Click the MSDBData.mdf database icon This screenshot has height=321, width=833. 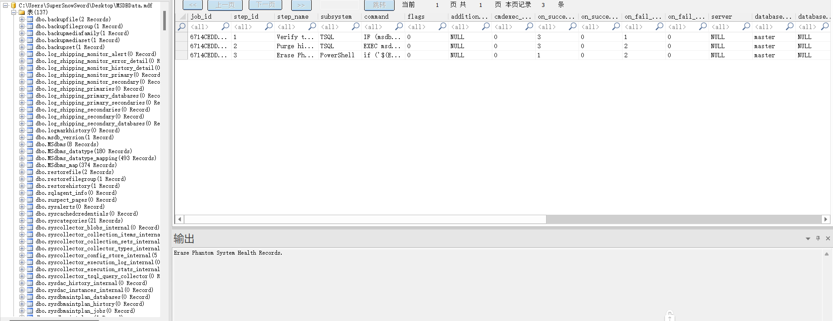(x=13, y=5)
